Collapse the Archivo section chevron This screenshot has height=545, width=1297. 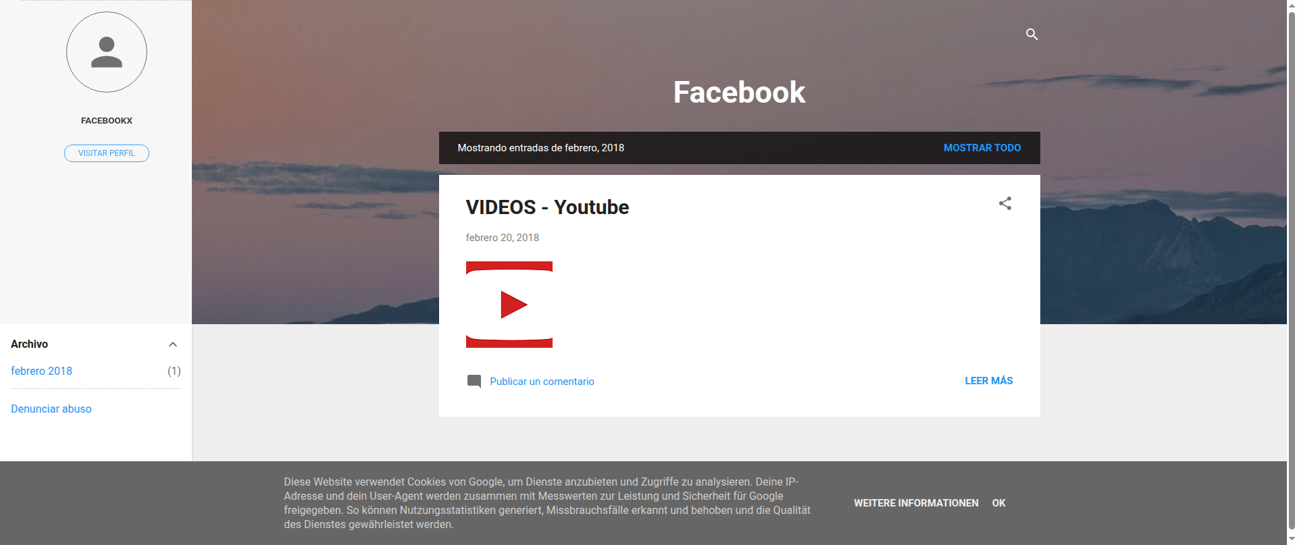coord(173,344)
